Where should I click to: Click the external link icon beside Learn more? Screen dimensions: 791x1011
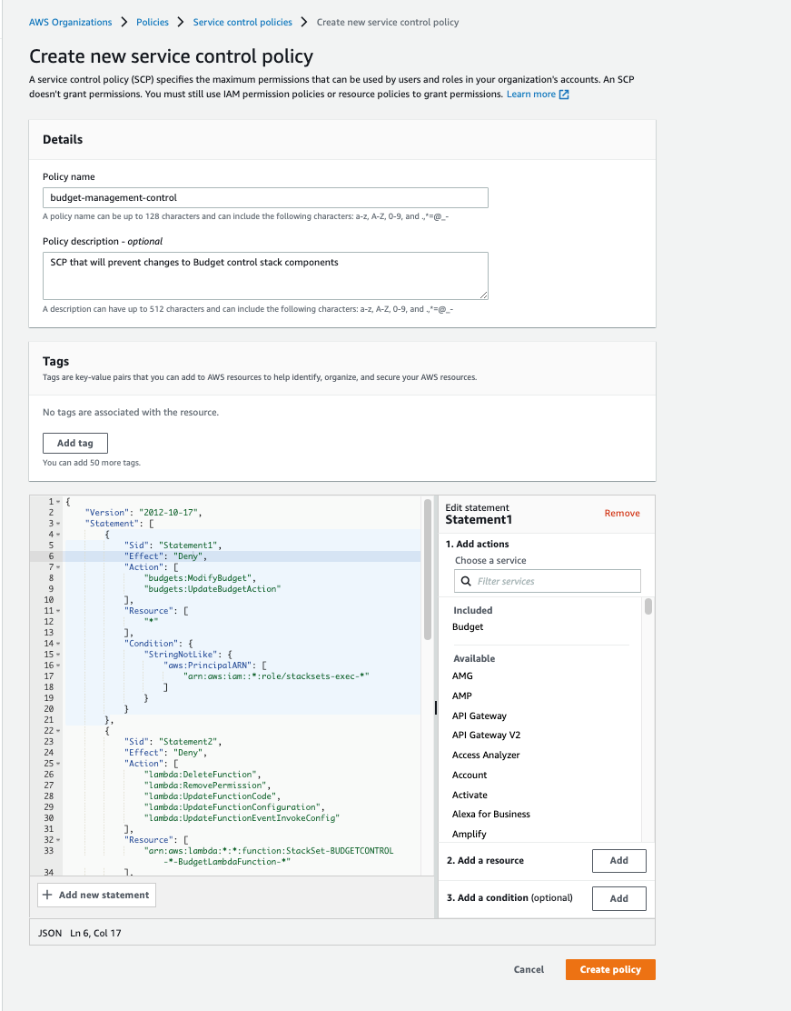coord(566,94)
